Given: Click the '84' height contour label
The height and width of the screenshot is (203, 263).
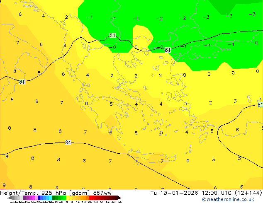Looking at the screenshot, I should (68, 143).
